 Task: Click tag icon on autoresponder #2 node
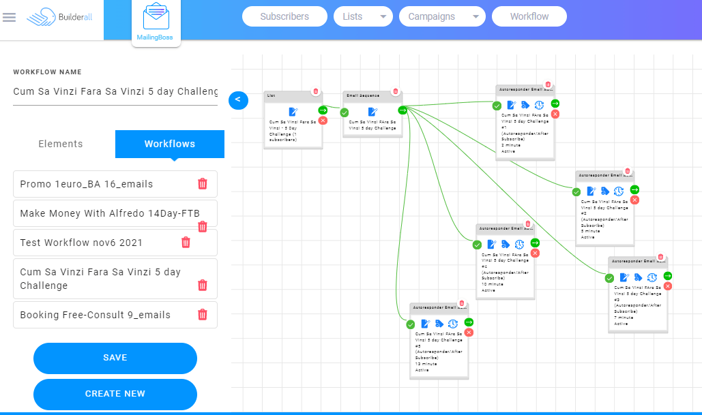[x=604, y=191]
